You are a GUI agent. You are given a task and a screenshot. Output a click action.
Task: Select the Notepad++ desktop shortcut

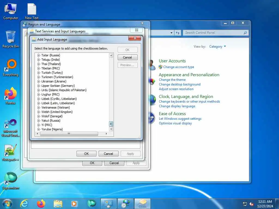click(11, 152)
